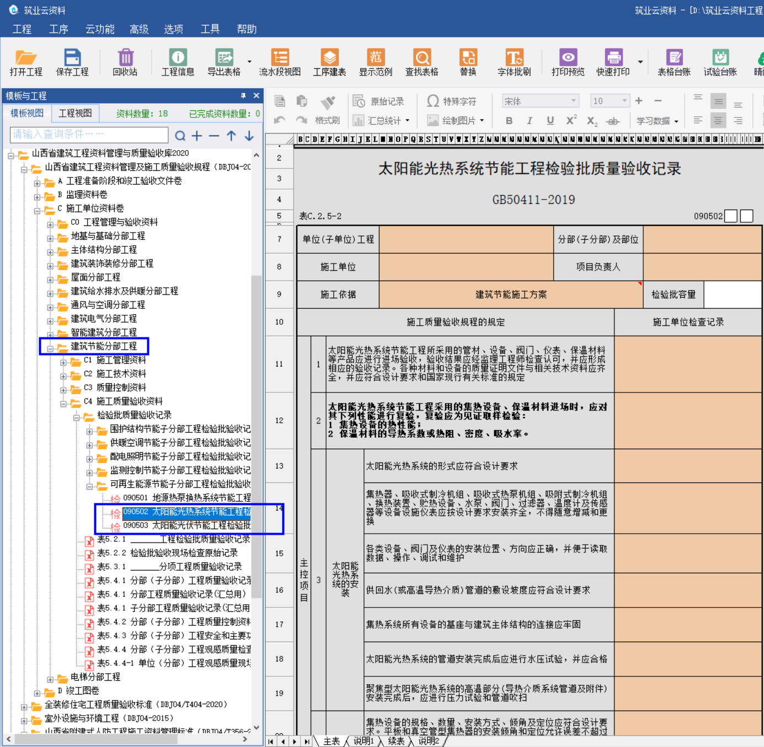Toggle subscript X₂ formatting

[592, 121]
